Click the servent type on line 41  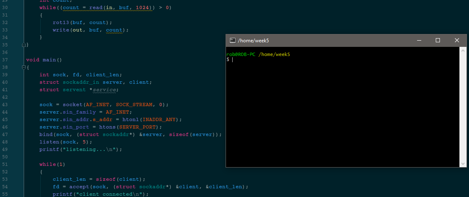pyautogui.click(x=74, y=90)
